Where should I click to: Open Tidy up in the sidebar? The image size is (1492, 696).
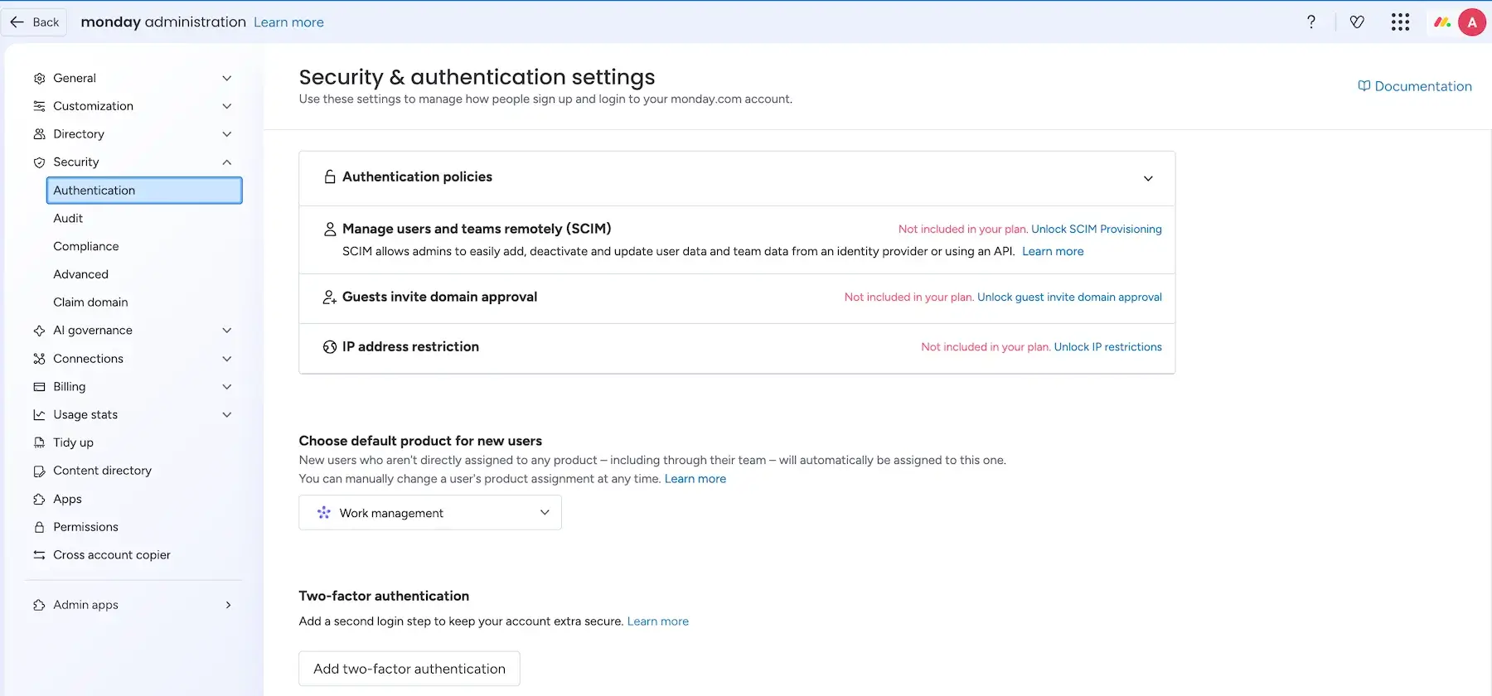point(73,442)
